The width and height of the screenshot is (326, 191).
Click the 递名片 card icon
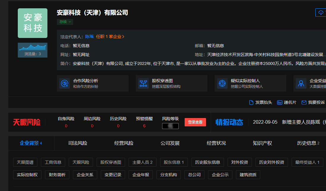point(280,102)
